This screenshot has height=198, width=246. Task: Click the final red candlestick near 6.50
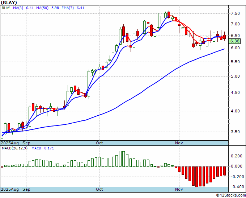(x=225, y=37)
